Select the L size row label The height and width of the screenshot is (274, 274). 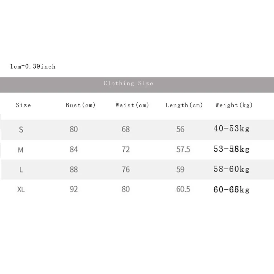[21, 170]
